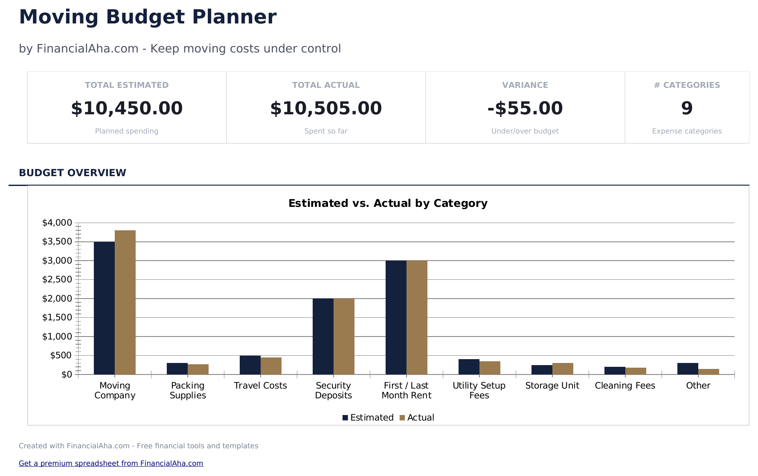
Task: Select the Moving Company estimated bar
Action: [x=104, y=308]
